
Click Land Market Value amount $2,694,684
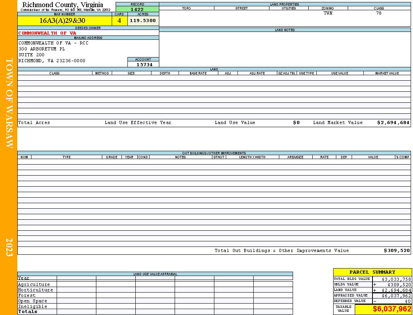click(393, 122)
